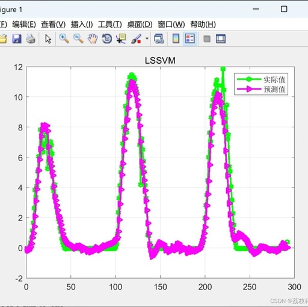Activate the Zoom In tool

(64, 38)
